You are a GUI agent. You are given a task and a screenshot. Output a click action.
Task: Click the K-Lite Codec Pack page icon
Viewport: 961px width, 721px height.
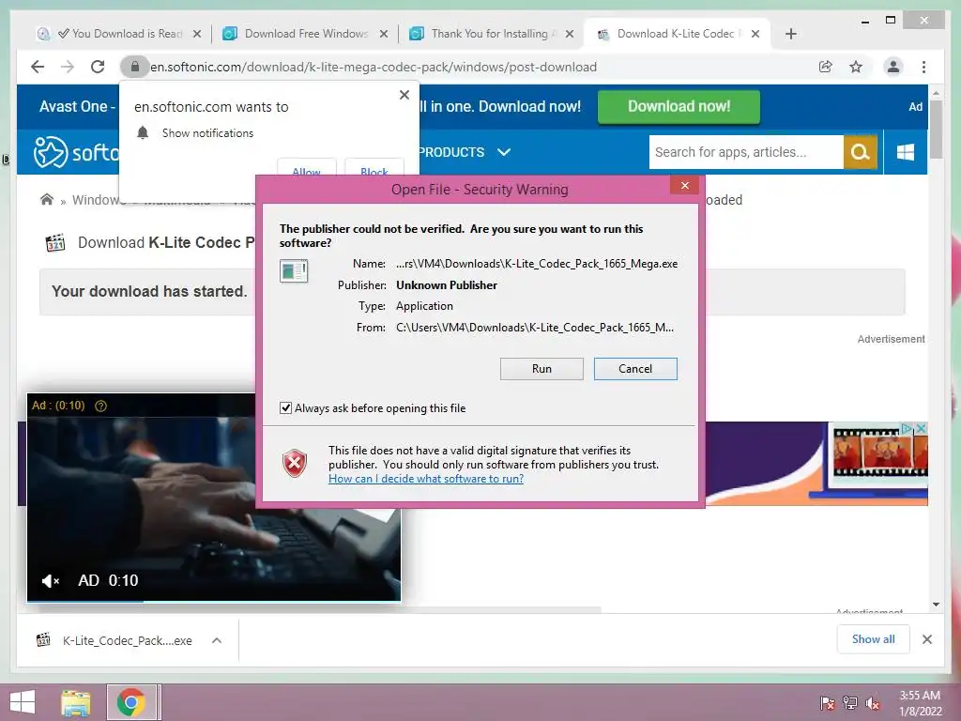click(x=55, y=243)
